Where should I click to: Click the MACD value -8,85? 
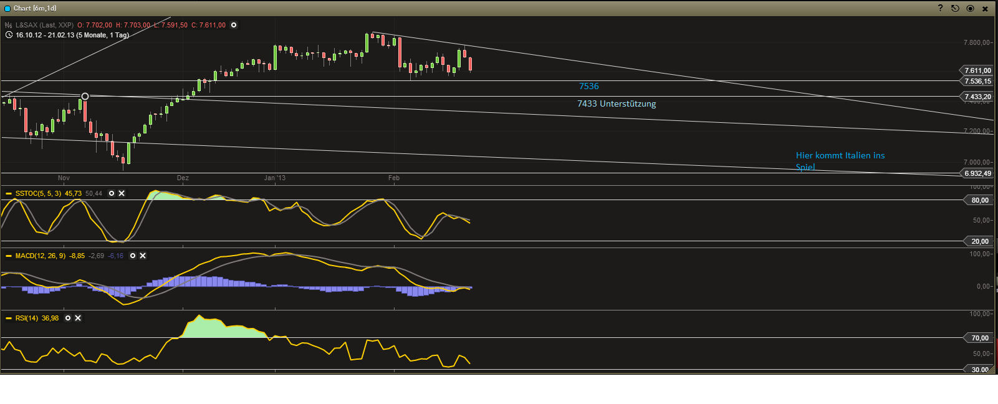77,256
